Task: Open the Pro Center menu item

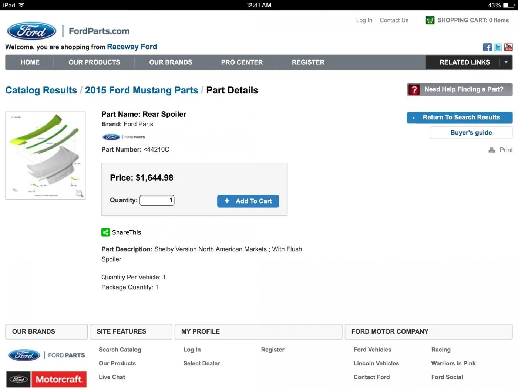Action: tap(242, 62)
